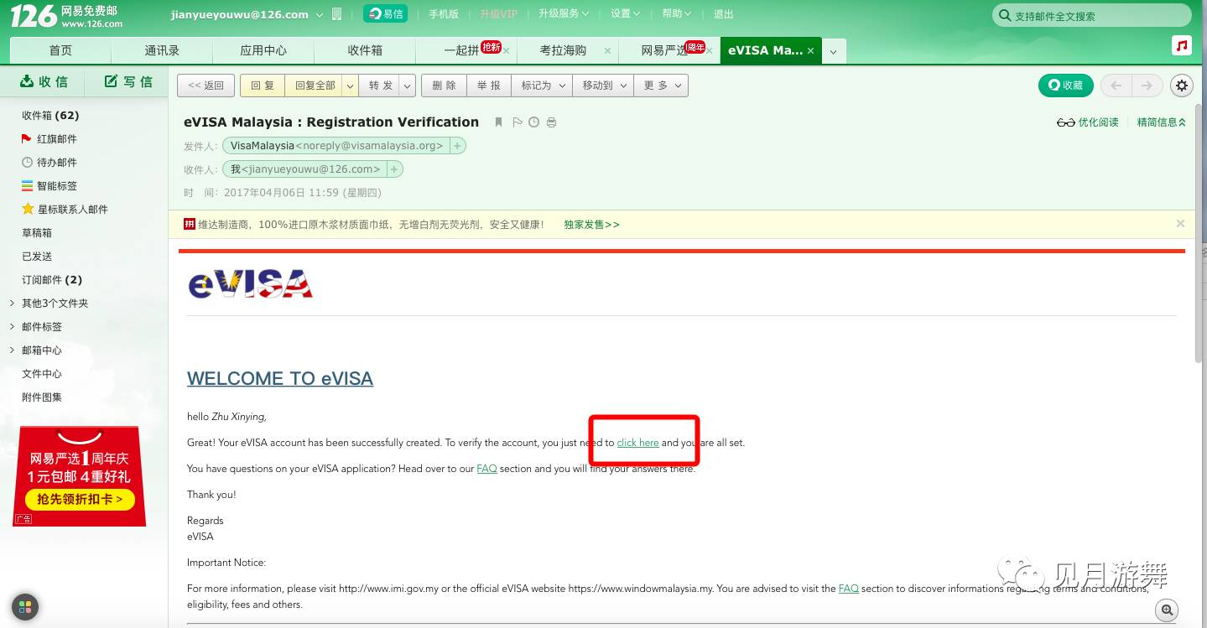Click the 举报 report button
This screenshot has width=1207, height=628.
(x=488, y=86)
